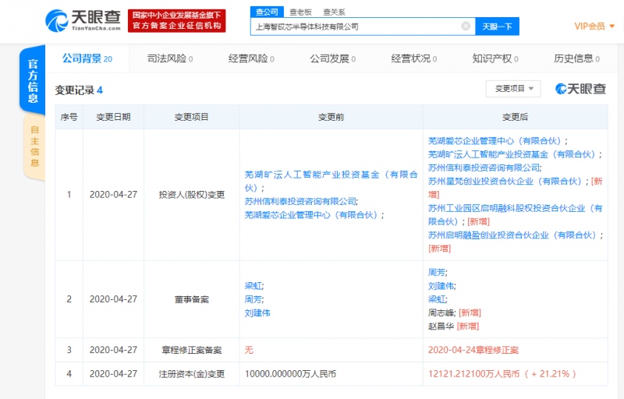Open the VIP会员 dropdown menu
The width and height of the screenshot is (624, 399).
594,26
